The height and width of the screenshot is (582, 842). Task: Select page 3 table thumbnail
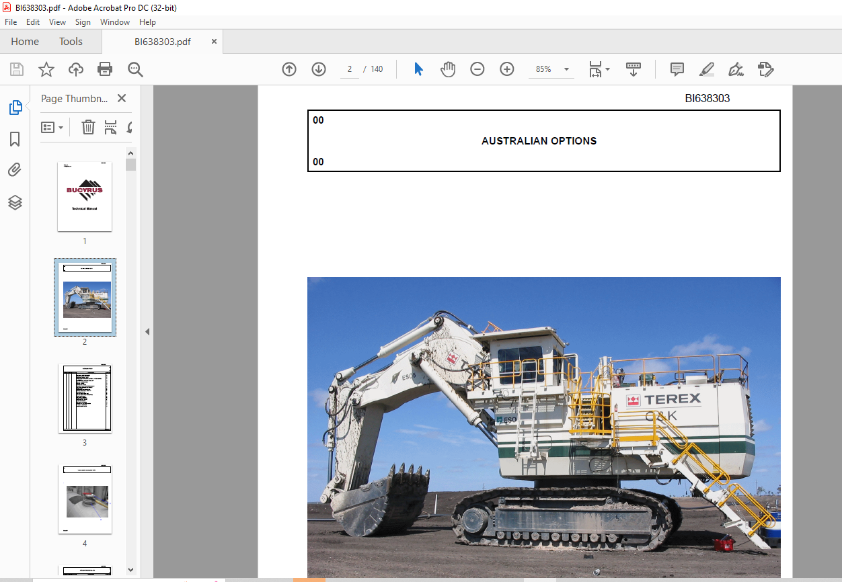85,398
